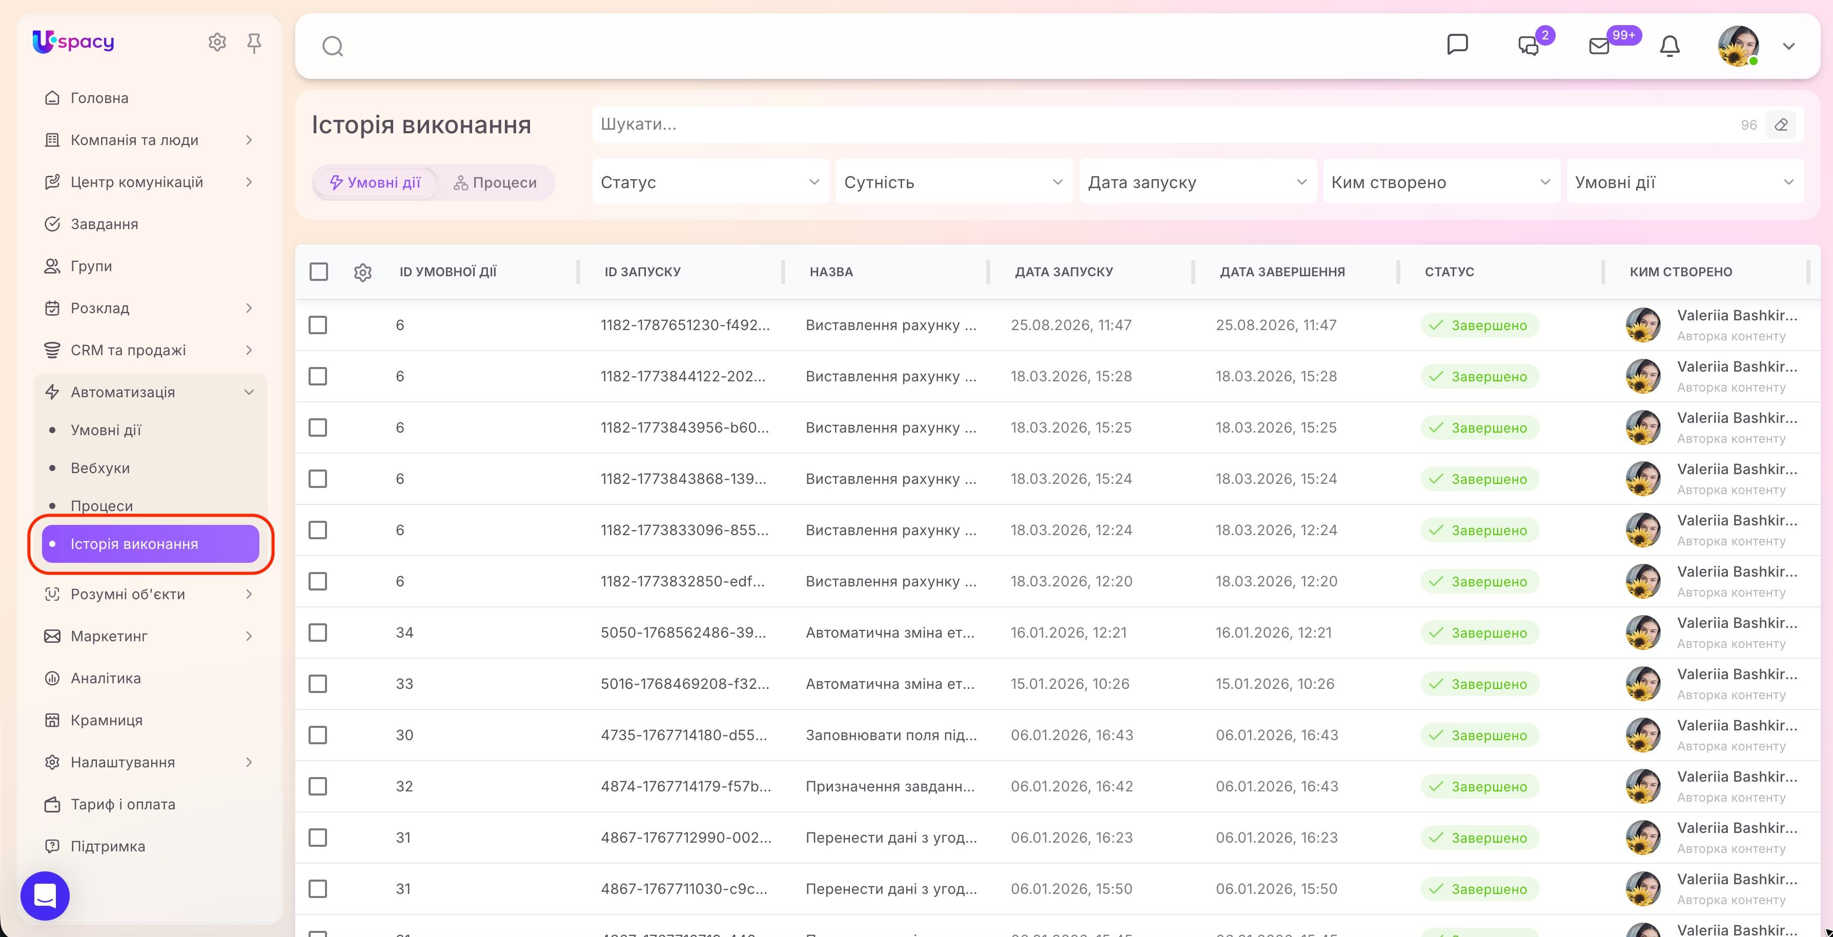Open Історія виконання sidebar item
The image size is (1833, 937).
pyautogui.click(x=150, y=543)
